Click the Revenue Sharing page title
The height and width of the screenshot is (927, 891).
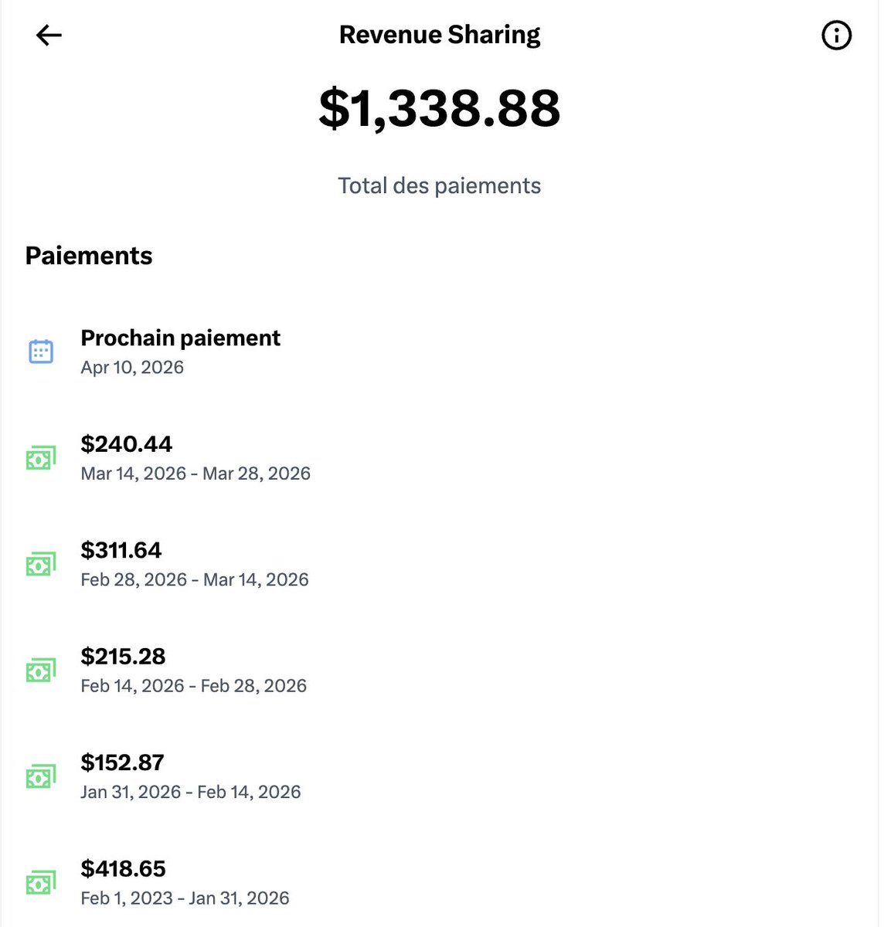click(x=439, y=35)
